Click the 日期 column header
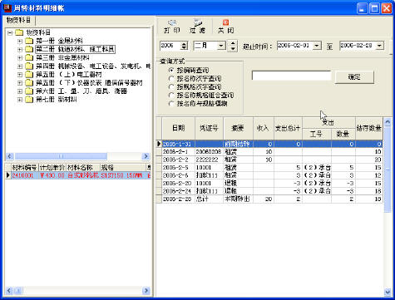The image size is (395, 300). click(x=179, y=128)
